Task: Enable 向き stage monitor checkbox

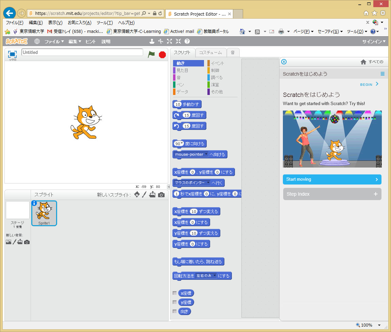Action: (x=174, y=311)
